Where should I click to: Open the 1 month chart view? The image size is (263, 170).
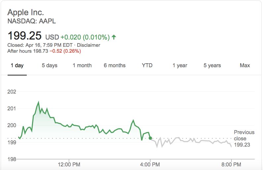[x=82, y=65]
